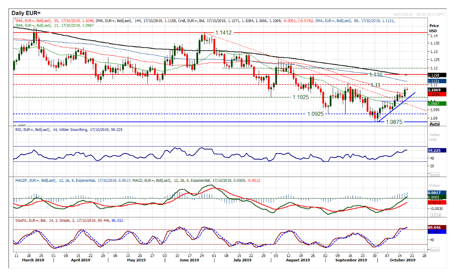Click the current price 1.1069 tag
The height and width of the screenshot is (274, 456).
point(434,90)
